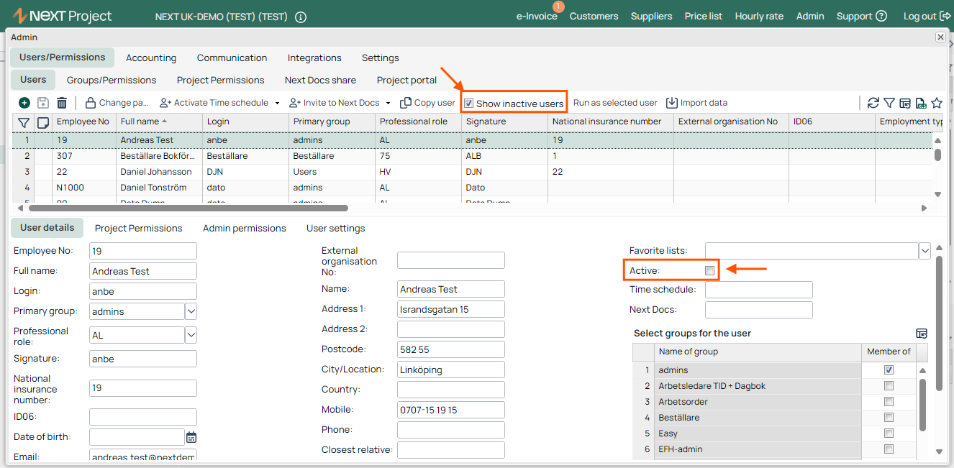954x468 pixels.
Task: Open the Project Permissions sub-tab under Users/Permissions
Action: (221, 80)
